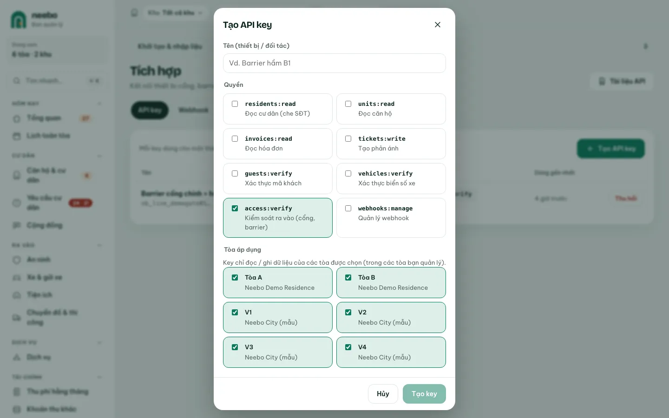The height and width of the screenshot is (418, 669).
Task: Deselect the V2 Neebo City building
Action: pyautogui.click(x=348, y=313)
